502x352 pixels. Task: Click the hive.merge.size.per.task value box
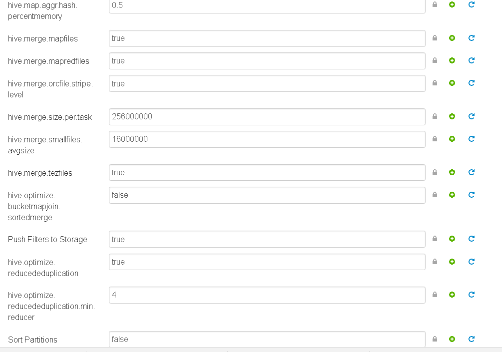267,116
